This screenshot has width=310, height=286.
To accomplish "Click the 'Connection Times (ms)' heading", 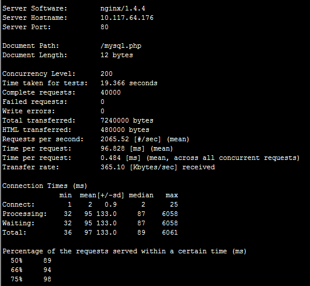I will [45, 186].
